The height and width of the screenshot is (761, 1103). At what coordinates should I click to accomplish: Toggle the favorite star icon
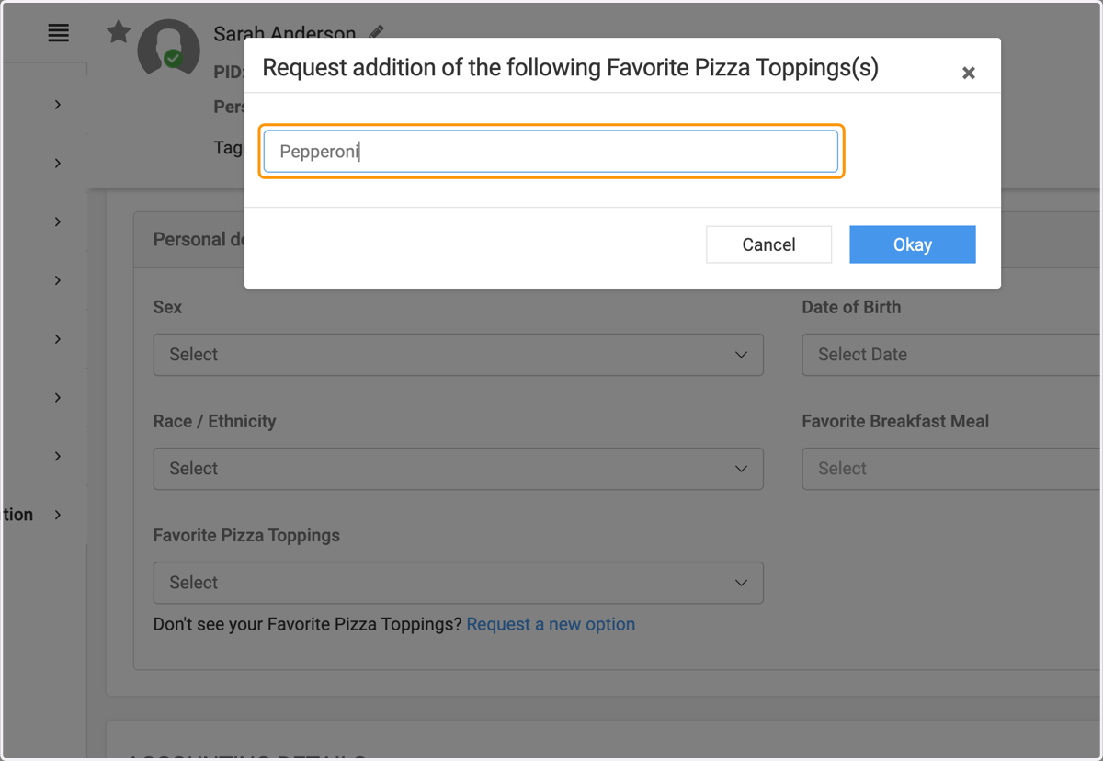point(119,32)
